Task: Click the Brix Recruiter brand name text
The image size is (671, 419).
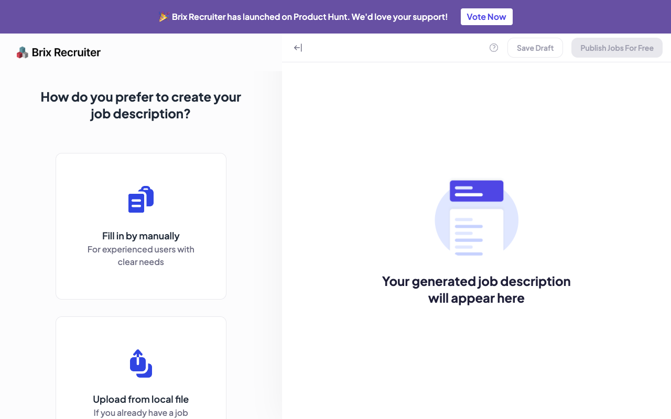Action: (66, 52)
